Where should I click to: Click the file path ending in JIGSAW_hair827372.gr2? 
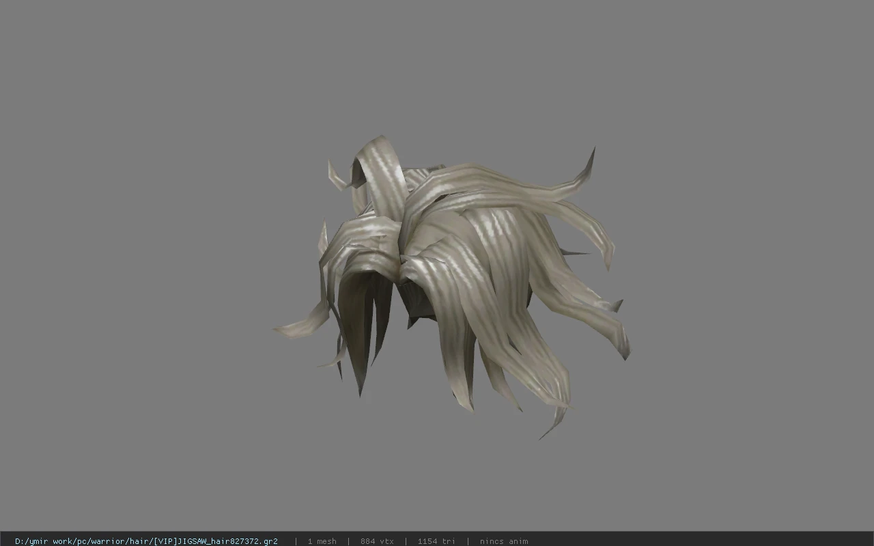coord(146,541)
